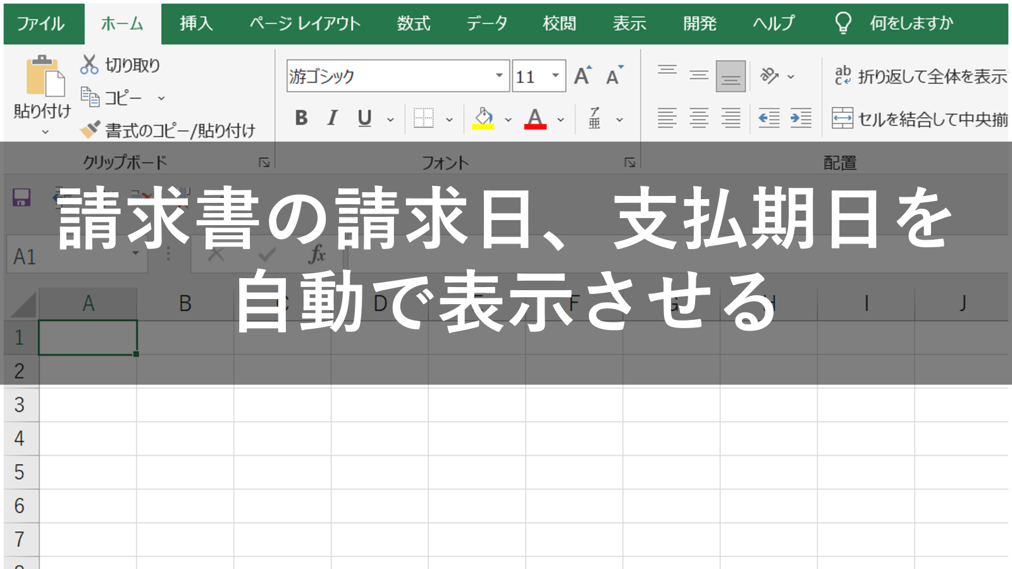Click the Cut scissors icon
Viewport: 1012px width, 569px height.
89,64
